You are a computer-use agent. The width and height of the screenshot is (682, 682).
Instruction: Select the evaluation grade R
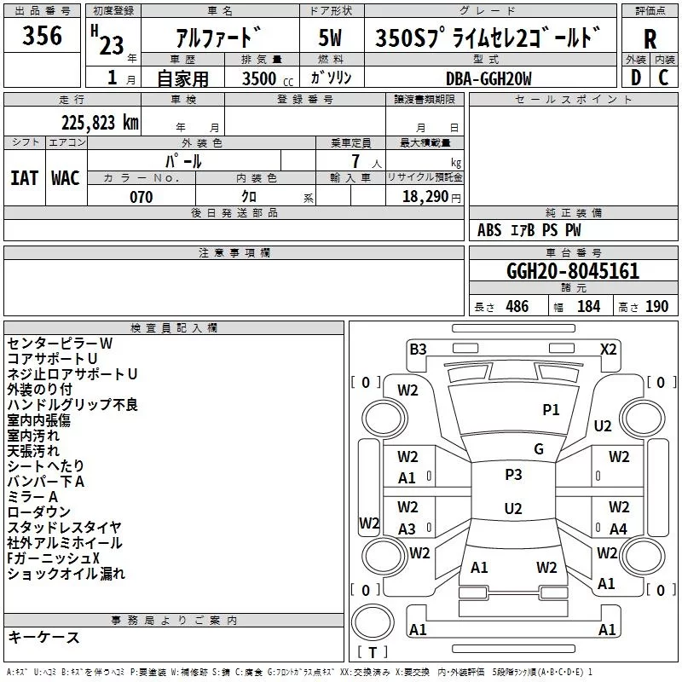click(650, 40)
